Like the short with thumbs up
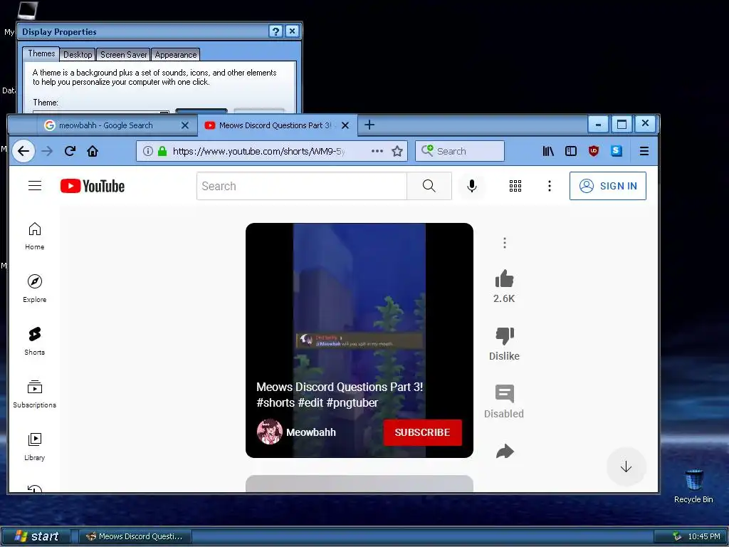 [504, 279]
